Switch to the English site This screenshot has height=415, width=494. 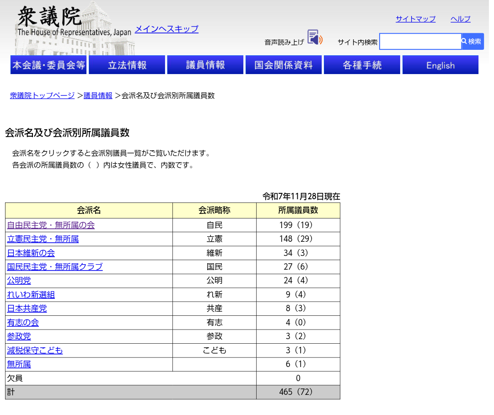pyautogui.click(x=440, y=65)
